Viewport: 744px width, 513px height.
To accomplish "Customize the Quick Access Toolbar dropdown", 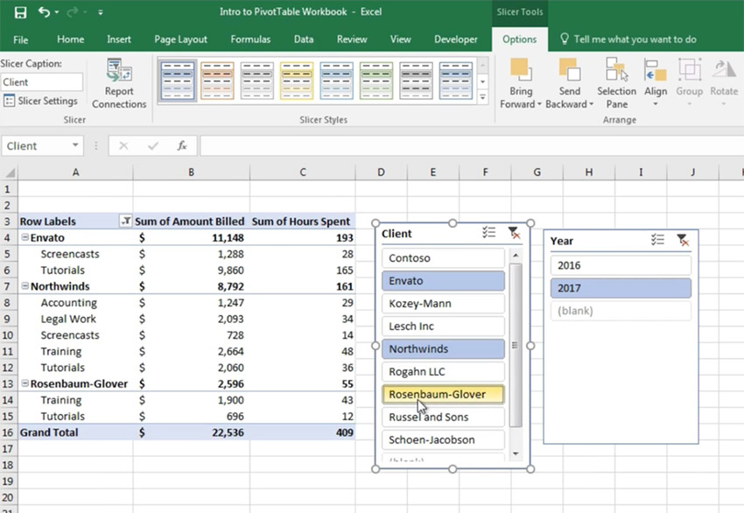I will 100,13.
